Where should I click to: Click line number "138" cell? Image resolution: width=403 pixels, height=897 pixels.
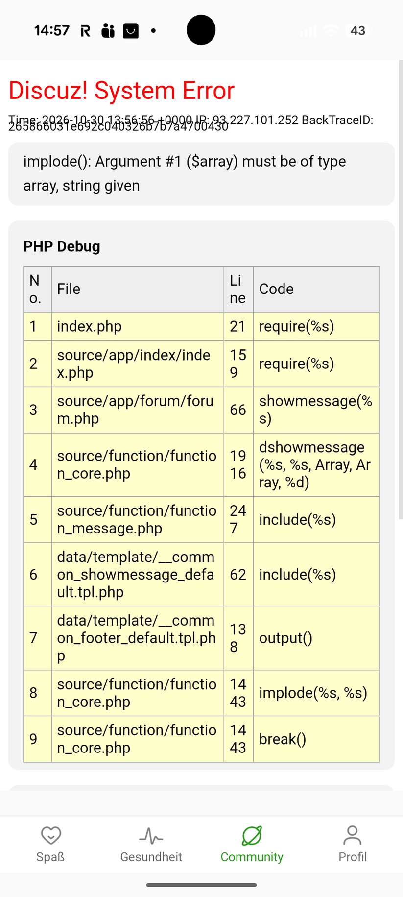(238, 638)
